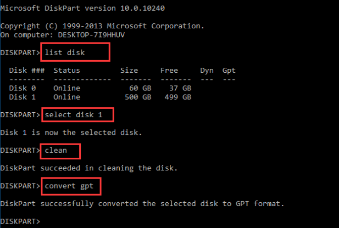Click the 'Gpt' column header
This screenshot has width=339, height=228.
(229, 70)
